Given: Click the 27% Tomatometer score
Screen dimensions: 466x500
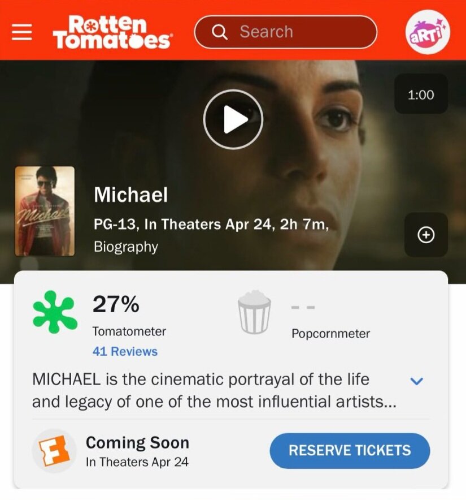Looking at the screenshot, I should pyautogui.click(x=116, y=304).
